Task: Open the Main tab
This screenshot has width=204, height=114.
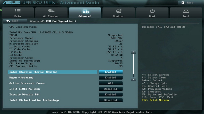Action: point(18,13)
